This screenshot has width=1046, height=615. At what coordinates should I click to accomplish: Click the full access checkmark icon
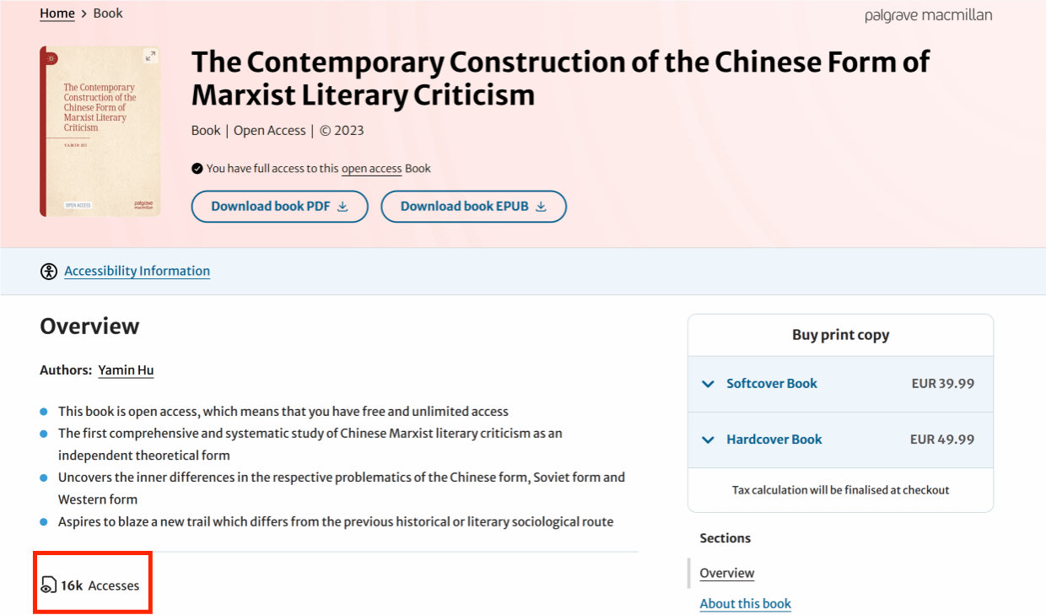coord(197,169)
